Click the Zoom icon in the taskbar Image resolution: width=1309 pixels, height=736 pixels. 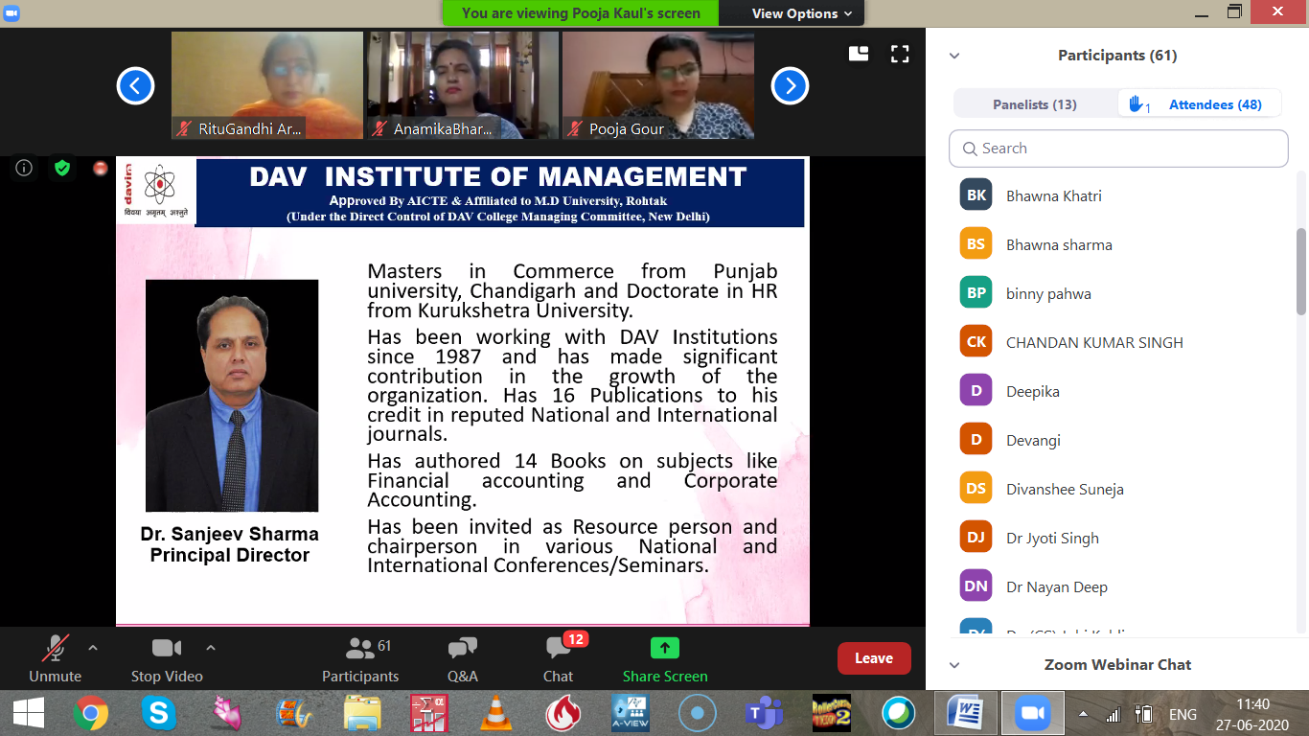tap(1032, 713)
